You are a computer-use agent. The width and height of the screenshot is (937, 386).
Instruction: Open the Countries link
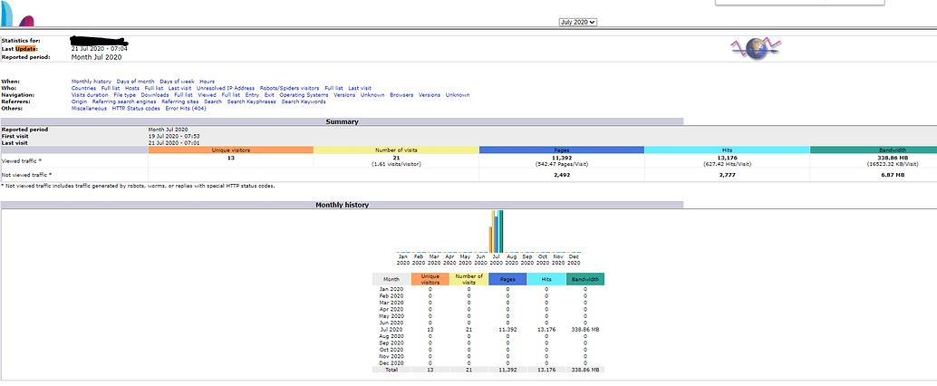pos(83,88)
